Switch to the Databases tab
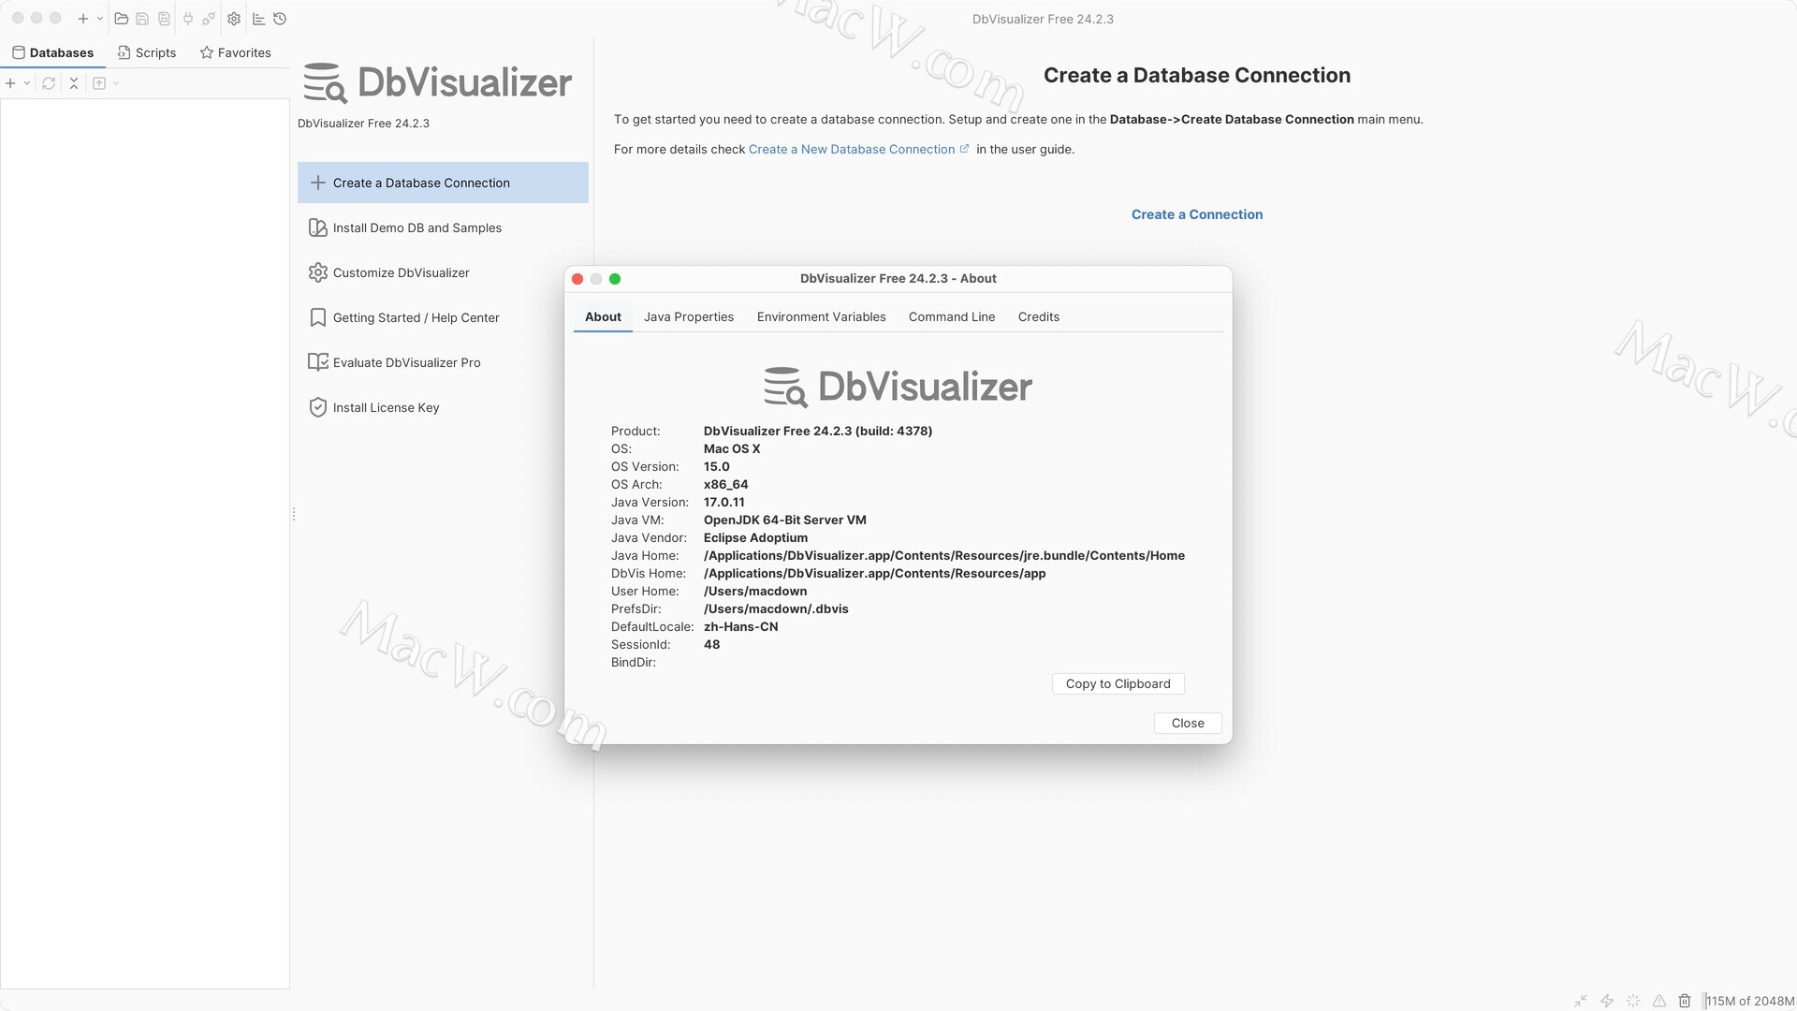 (53, 52)
